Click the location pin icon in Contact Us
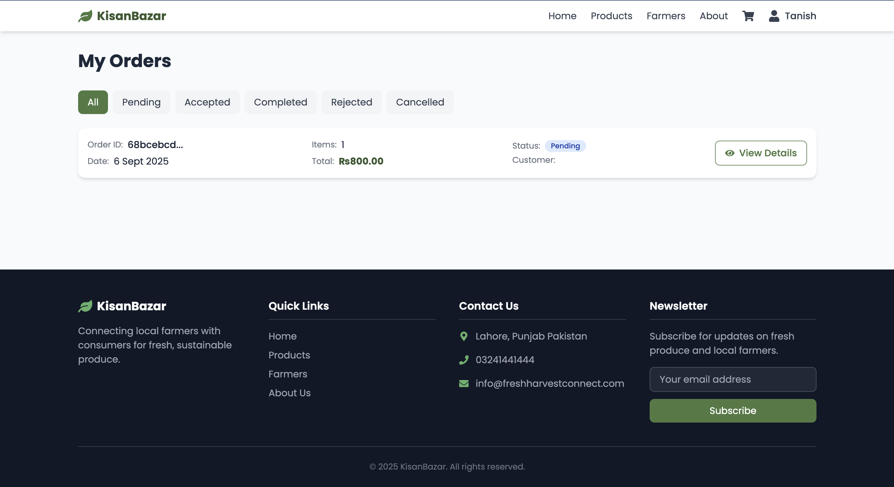Screen dimensions: 894x487 (x=464, y=336)
